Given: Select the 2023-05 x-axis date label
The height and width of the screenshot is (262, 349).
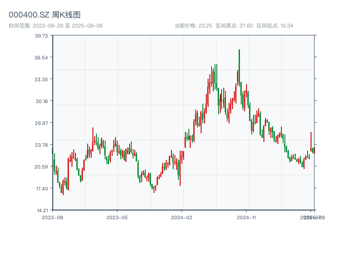Looking at the screenshot, I should click(117, 217).
